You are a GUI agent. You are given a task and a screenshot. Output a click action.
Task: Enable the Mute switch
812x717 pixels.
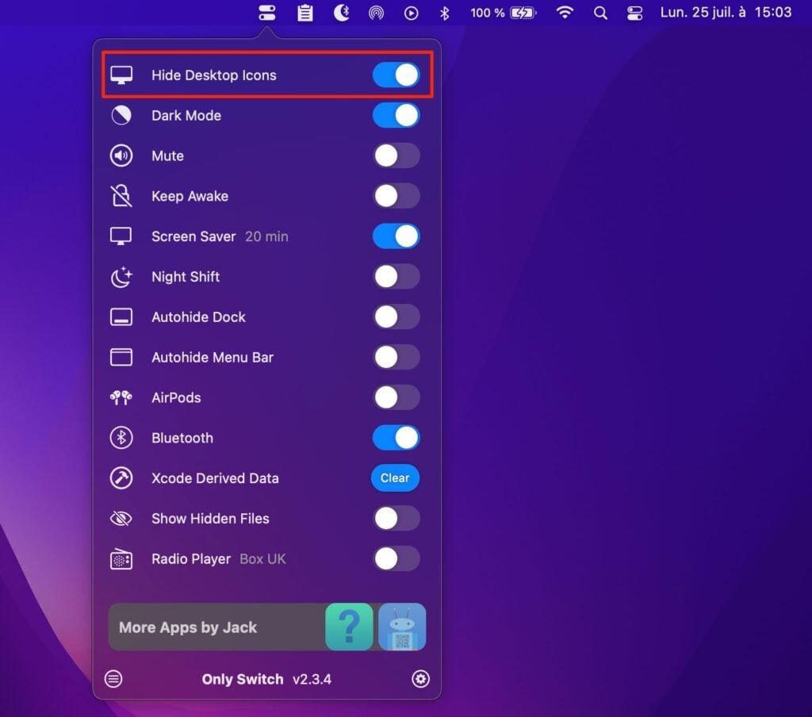tap(396, 155)
